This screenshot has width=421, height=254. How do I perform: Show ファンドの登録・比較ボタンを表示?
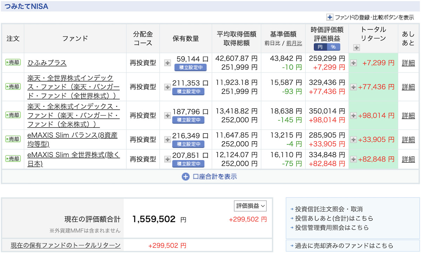tap(370, 17)
